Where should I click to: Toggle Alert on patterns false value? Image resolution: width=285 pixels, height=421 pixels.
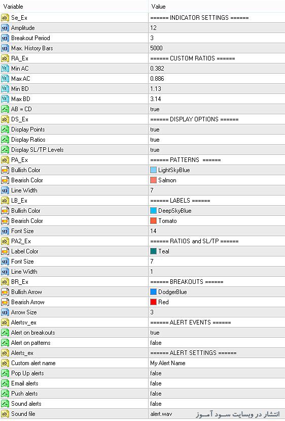coord(217,343)
